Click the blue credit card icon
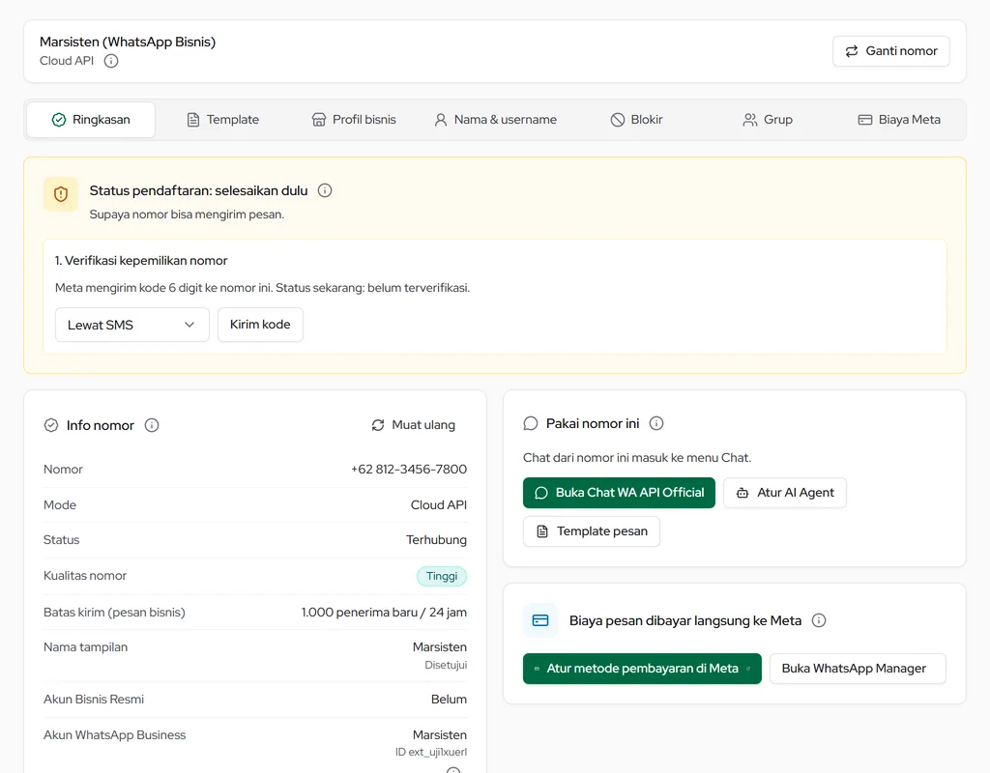 click(540, 620)
